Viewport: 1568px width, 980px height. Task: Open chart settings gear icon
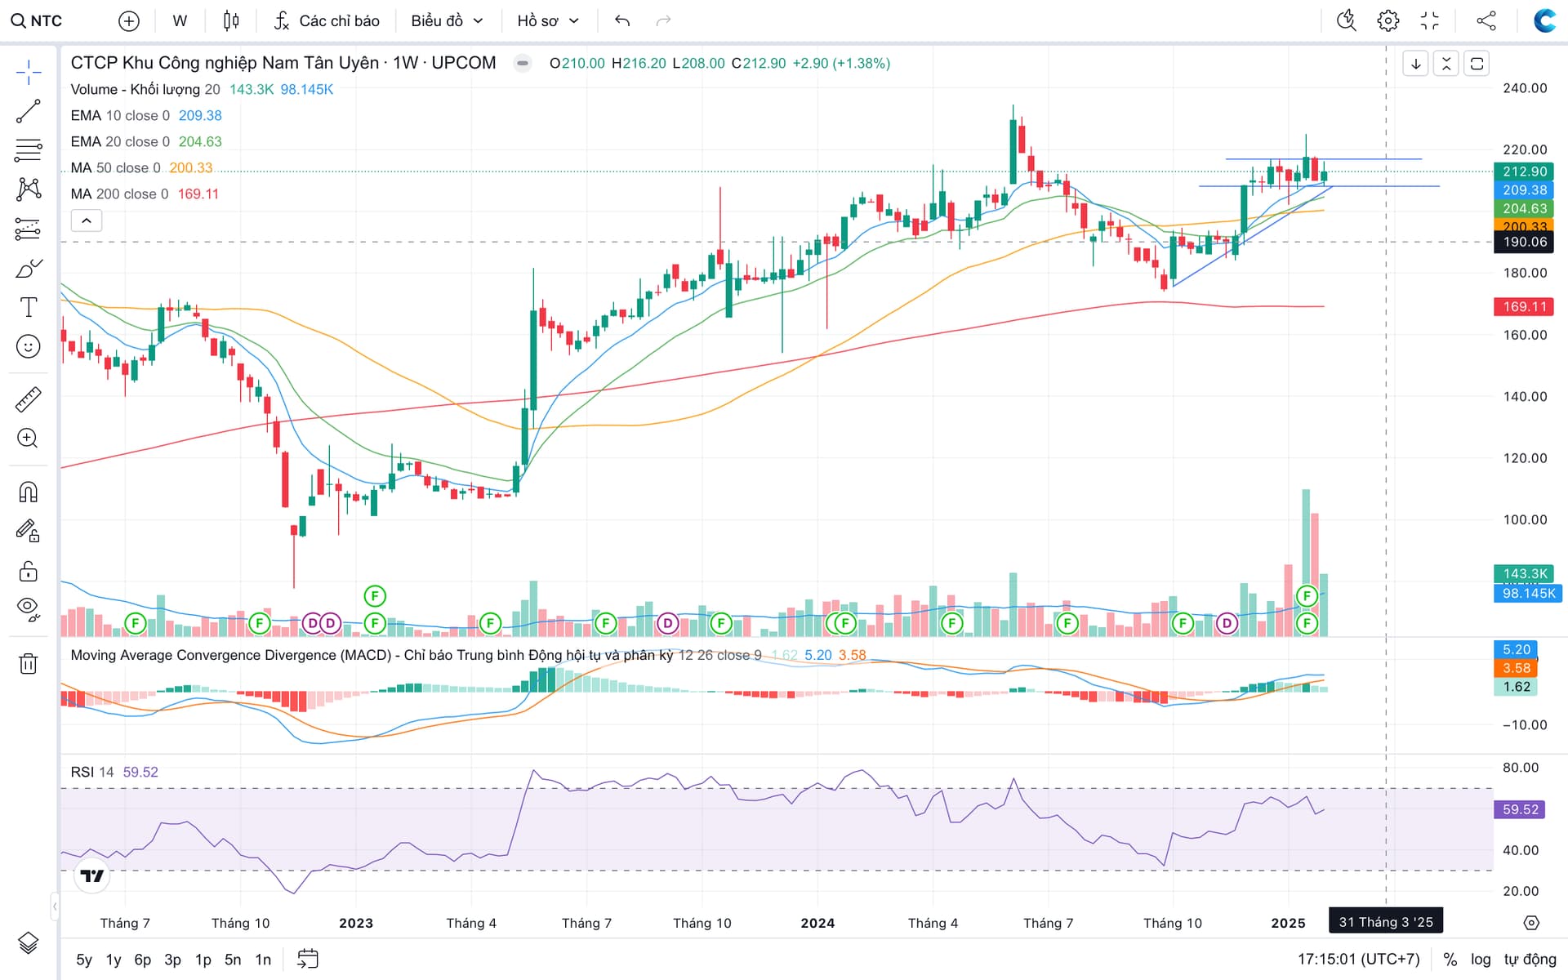click(x=1388, y=20)
